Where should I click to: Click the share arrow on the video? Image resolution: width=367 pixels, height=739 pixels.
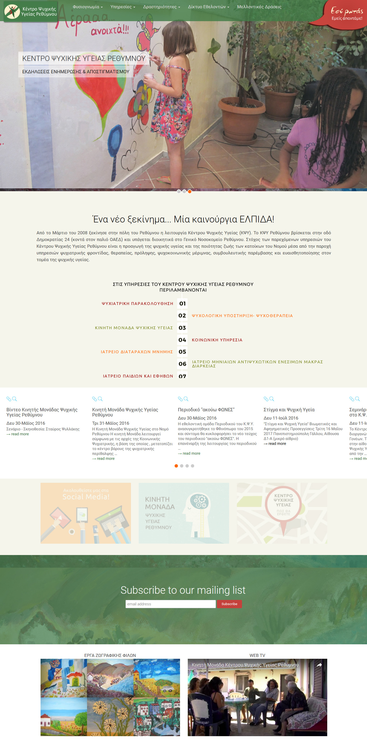[319, 665]
